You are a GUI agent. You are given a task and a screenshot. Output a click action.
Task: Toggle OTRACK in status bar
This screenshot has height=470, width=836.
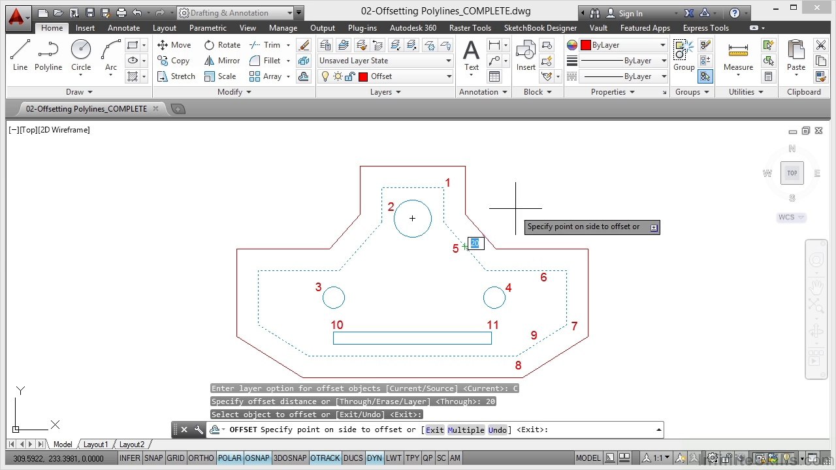[x=325, y=458]
